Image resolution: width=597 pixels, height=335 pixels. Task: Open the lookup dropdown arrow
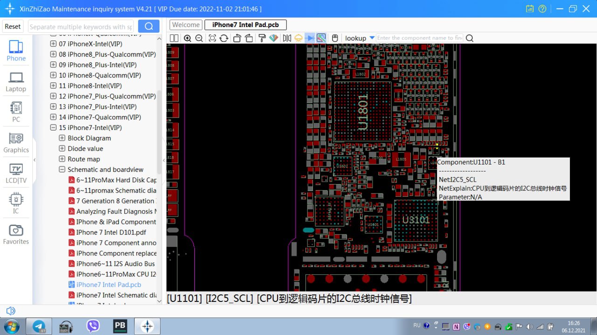(372, 38)
